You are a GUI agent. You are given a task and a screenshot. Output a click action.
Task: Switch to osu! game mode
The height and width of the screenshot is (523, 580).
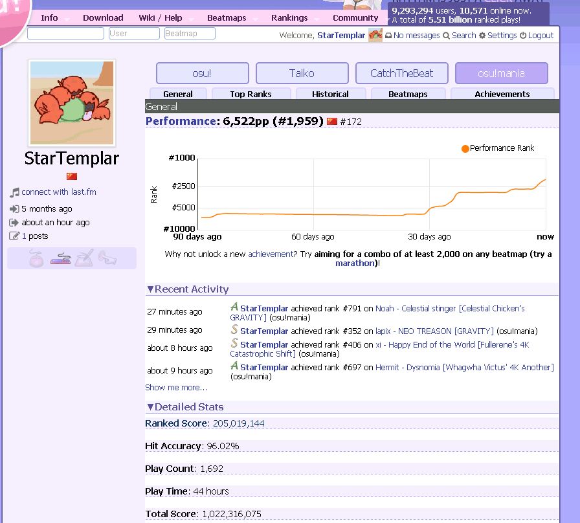click(203, 73)
